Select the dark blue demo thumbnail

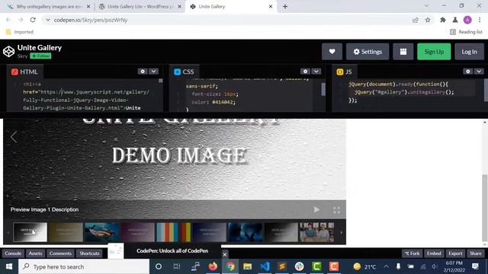(x=209, y=231)
